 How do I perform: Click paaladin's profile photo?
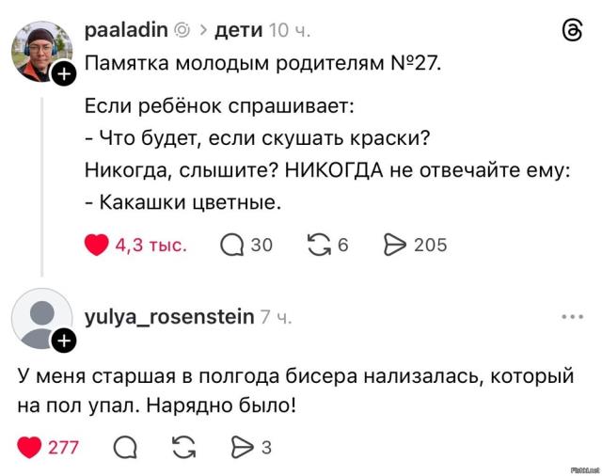click(x=40, y=52)
